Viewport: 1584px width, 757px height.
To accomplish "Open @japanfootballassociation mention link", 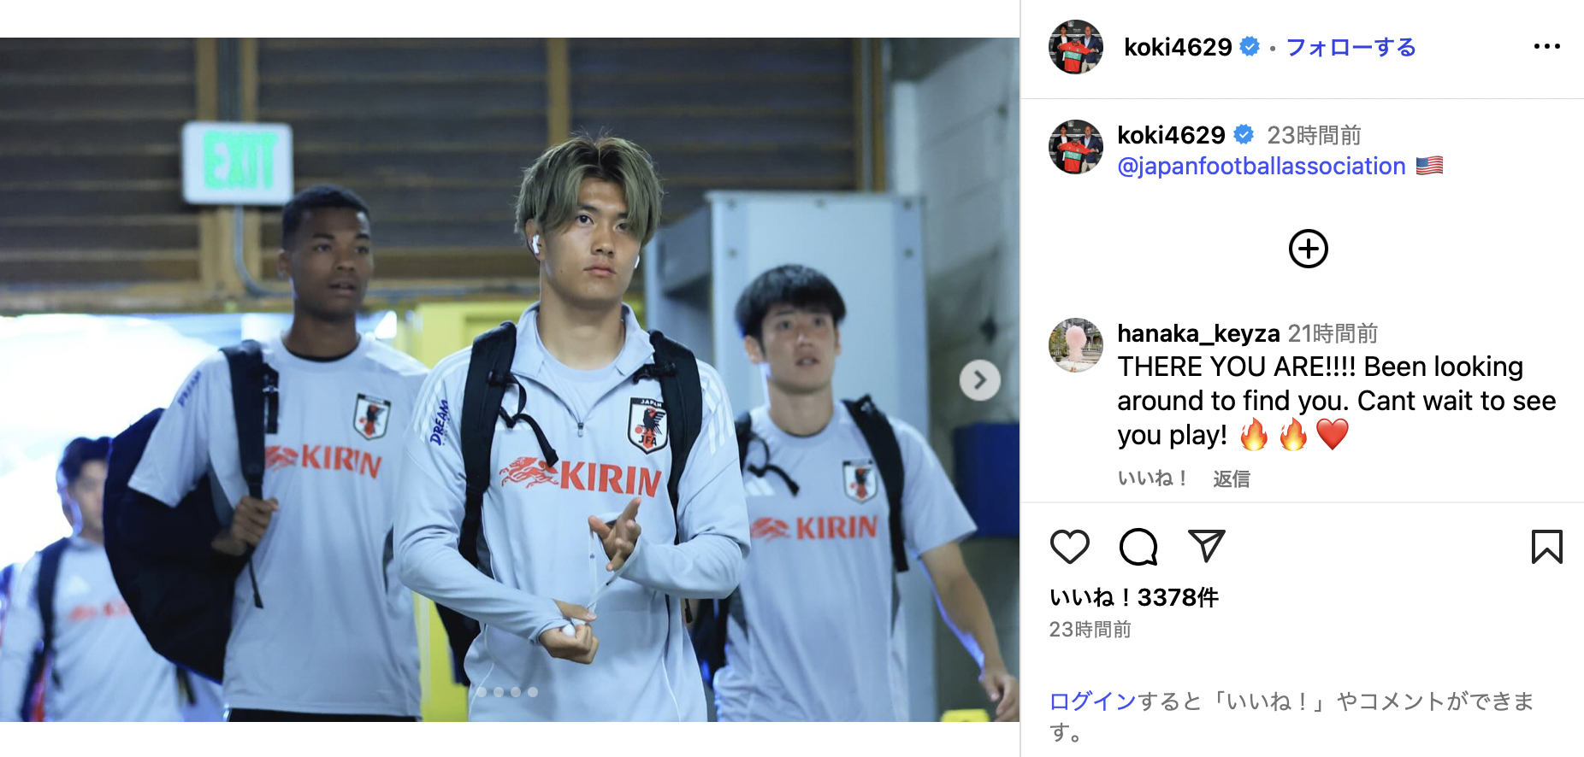I will click(x=1261, y=166).
